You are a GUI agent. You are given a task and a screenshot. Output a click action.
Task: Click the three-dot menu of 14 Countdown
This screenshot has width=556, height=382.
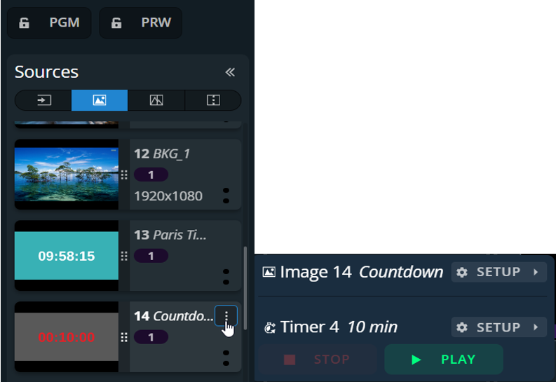(226, 315)
